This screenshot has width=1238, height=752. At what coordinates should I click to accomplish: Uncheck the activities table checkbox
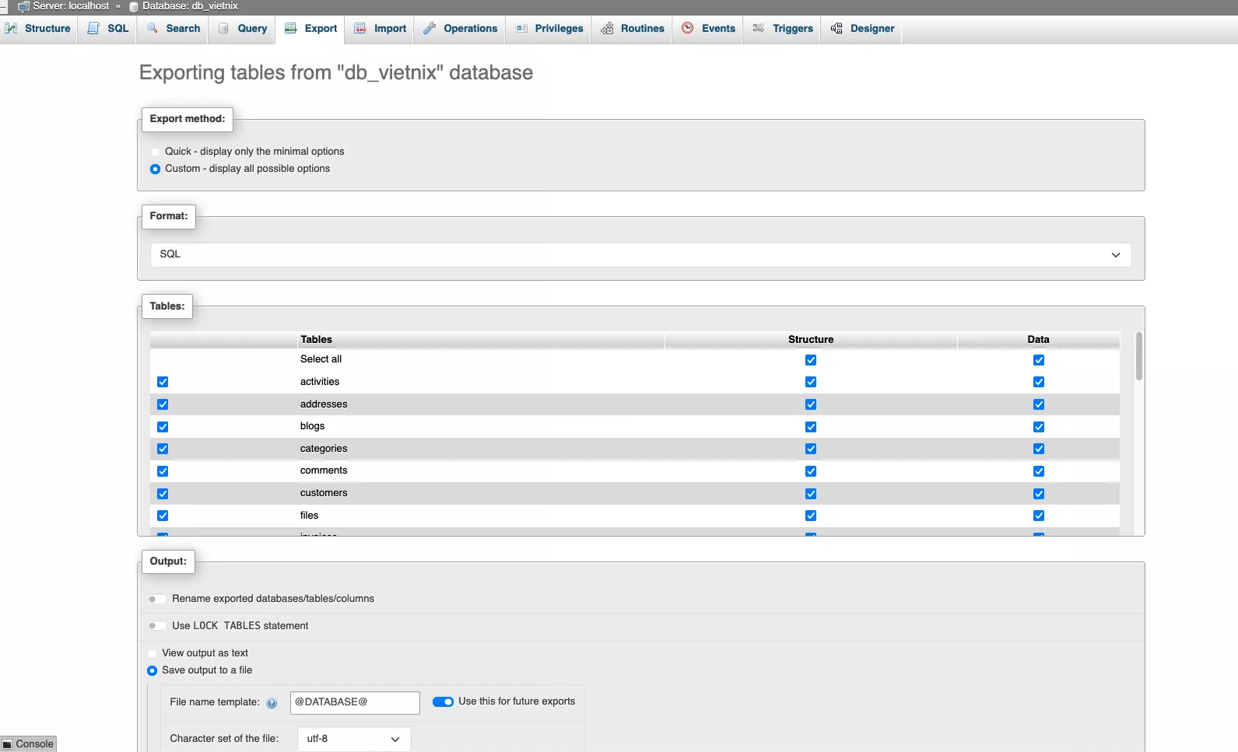click(163, 382)
